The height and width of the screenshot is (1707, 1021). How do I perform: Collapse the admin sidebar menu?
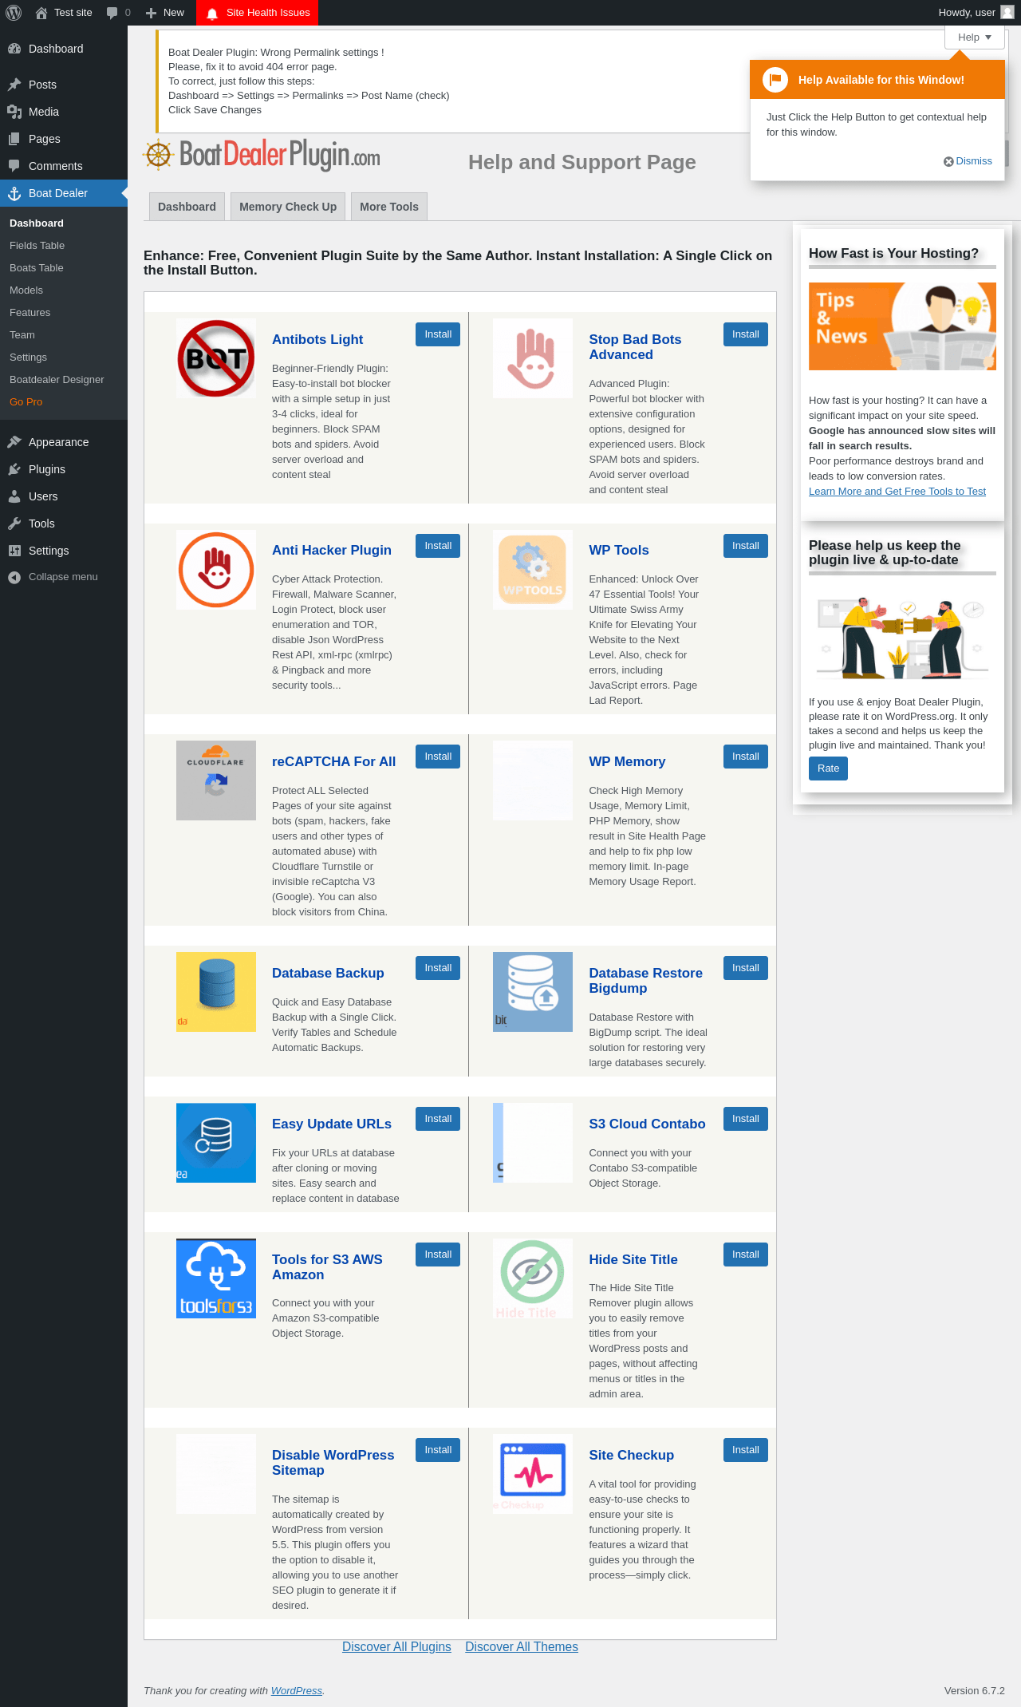pos(63,577)
